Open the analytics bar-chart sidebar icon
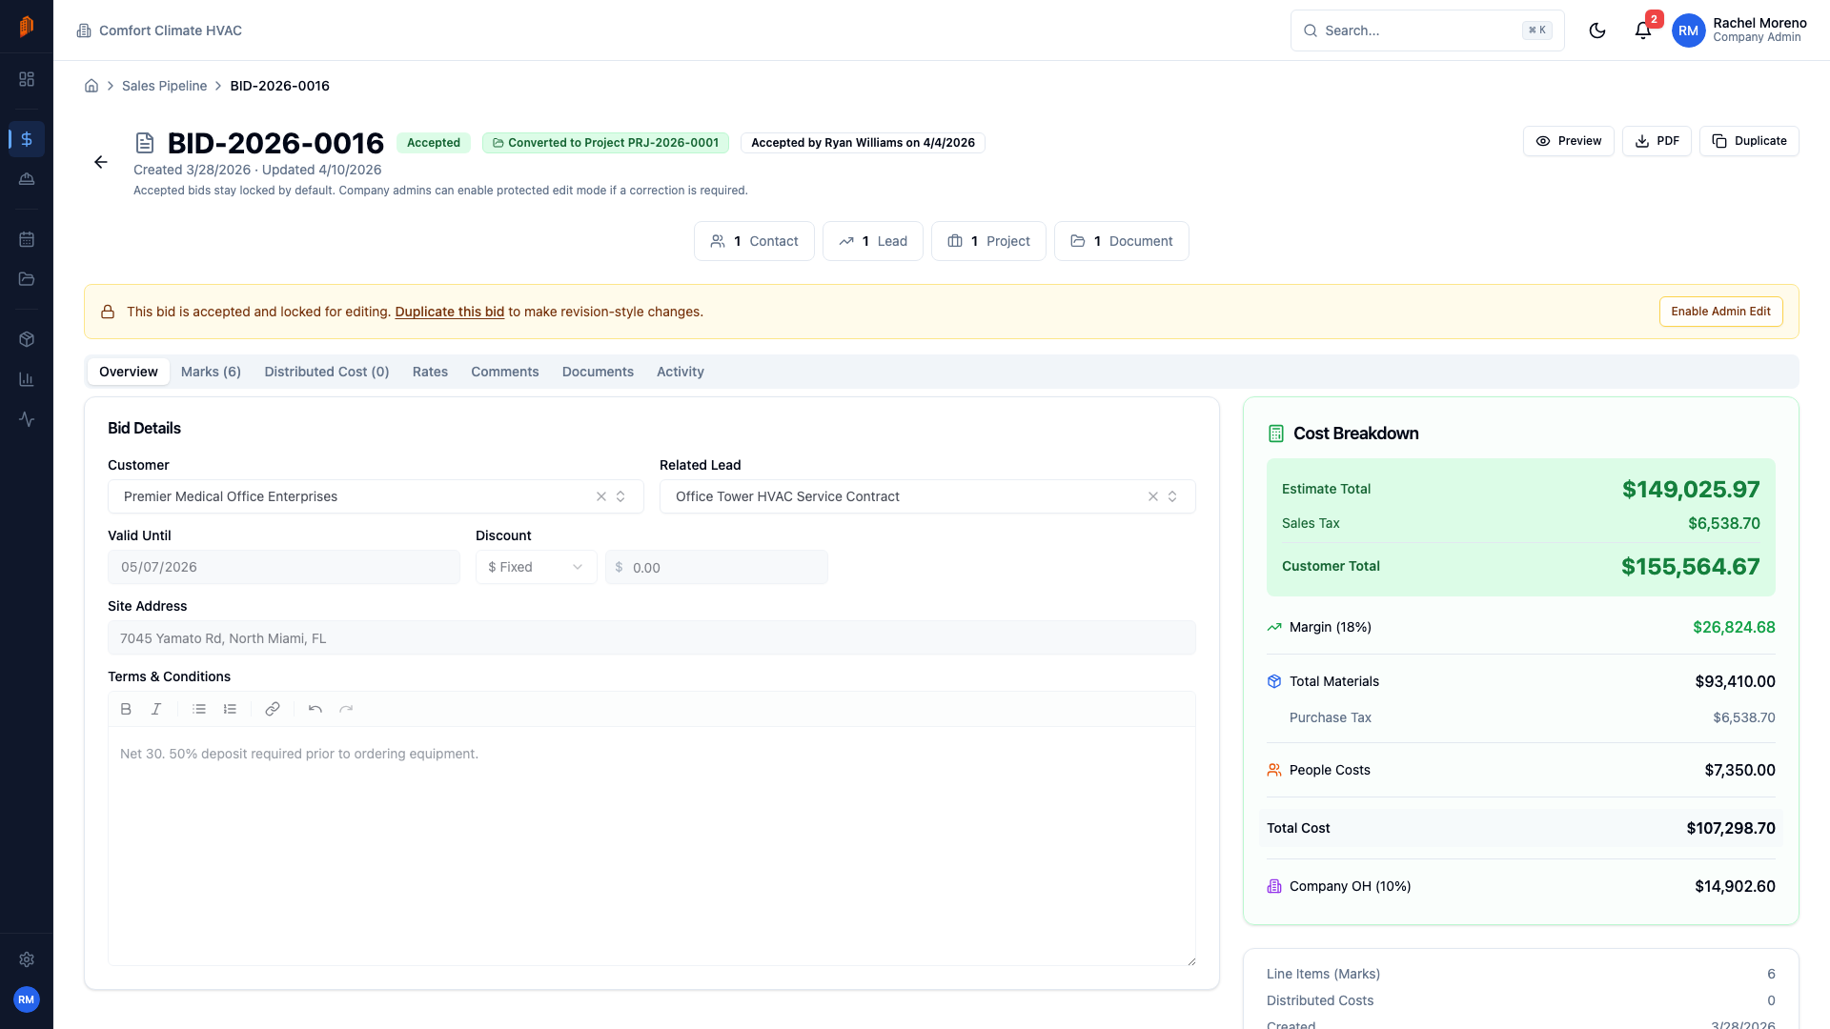 point(27,378)
